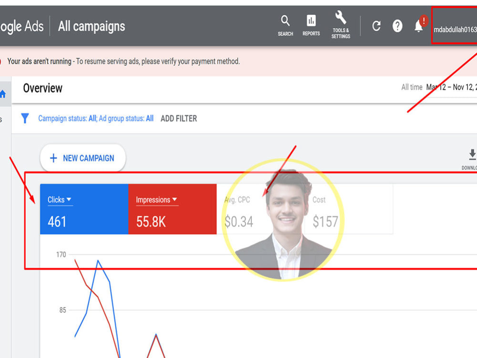The height and width of the screenshot is (358, 477).
Task: Click the Overview page heading
Action: pos(42,88)
